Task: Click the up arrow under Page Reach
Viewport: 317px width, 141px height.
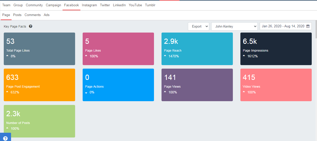Action: [x=165, y=56]
